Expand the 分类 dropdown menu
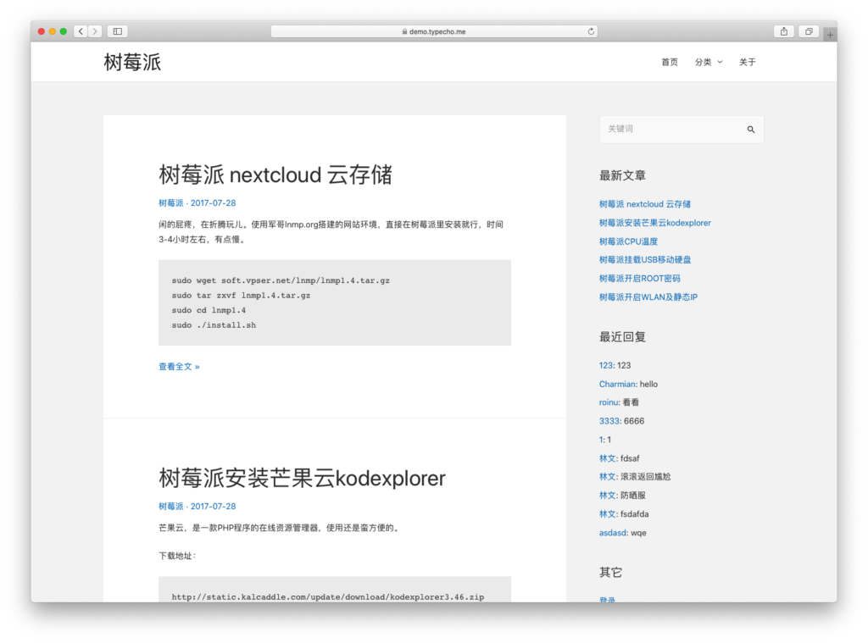Screen dimensions: 868x643 tap(709, 62)
